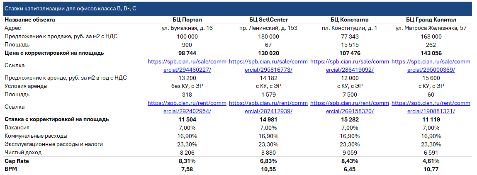
Task: Click address cell 'ул. Бумажная, д. 16'
Action: tap(187, 28)
